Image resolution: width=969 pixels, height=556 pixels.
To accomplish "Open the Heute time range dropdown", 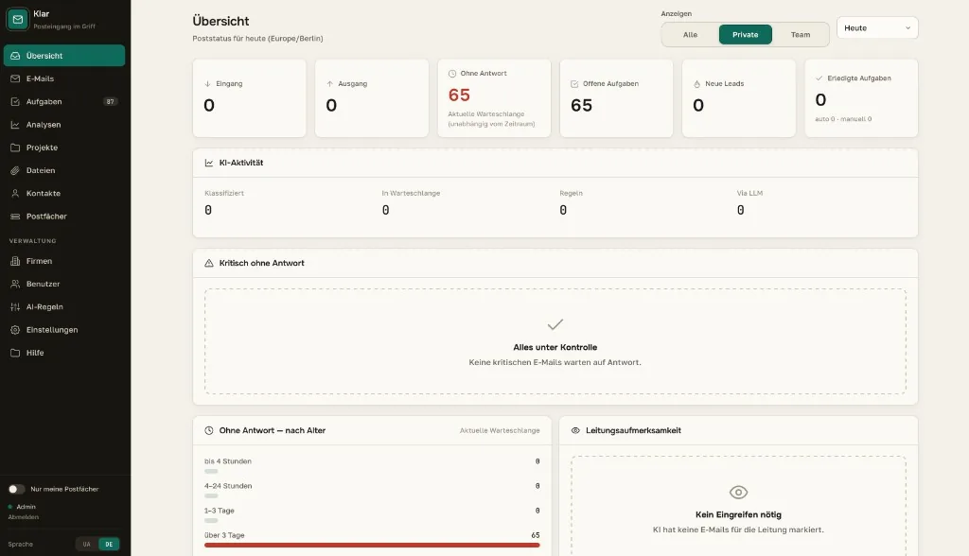I will (877, 27).
